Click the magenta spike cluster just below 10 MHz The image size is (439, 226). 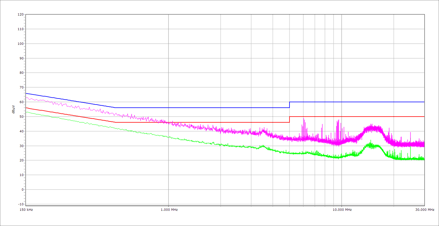338,122
